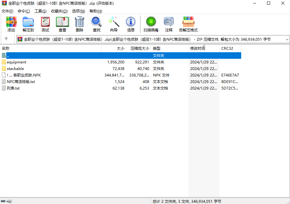Go up one level arrow
This screenshot has width=290, height=204.
click(6, 39)
